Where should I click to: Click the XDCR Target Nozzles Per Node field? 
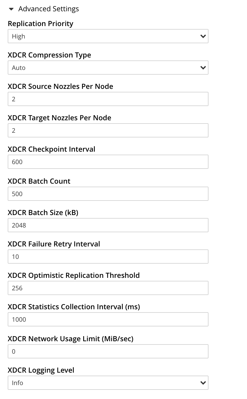108,130
